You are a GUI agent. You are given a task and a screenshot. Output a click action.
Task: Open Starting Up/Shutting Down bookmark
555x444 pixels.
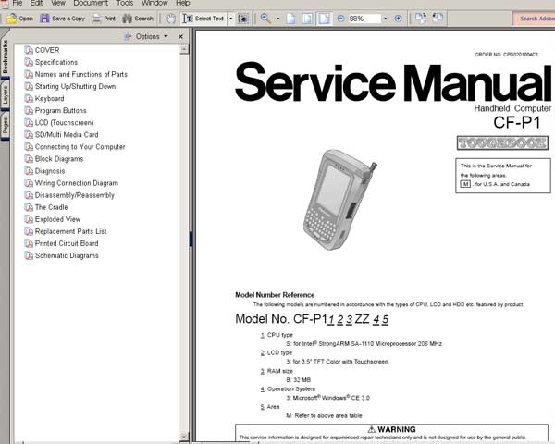(x=75, y=86)
